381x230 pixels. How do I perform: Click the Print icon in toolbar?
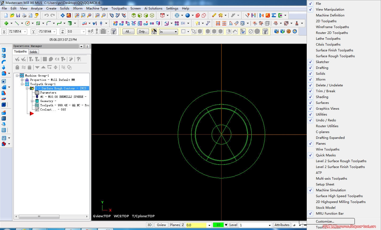pyautogui.click(x=24, y=15)
